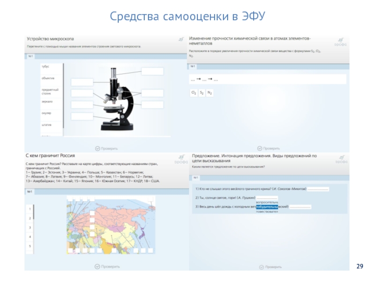Click Проверить under the sentence intonation exercise
Screen dimensions: 375x281
[x=273, y=267]
